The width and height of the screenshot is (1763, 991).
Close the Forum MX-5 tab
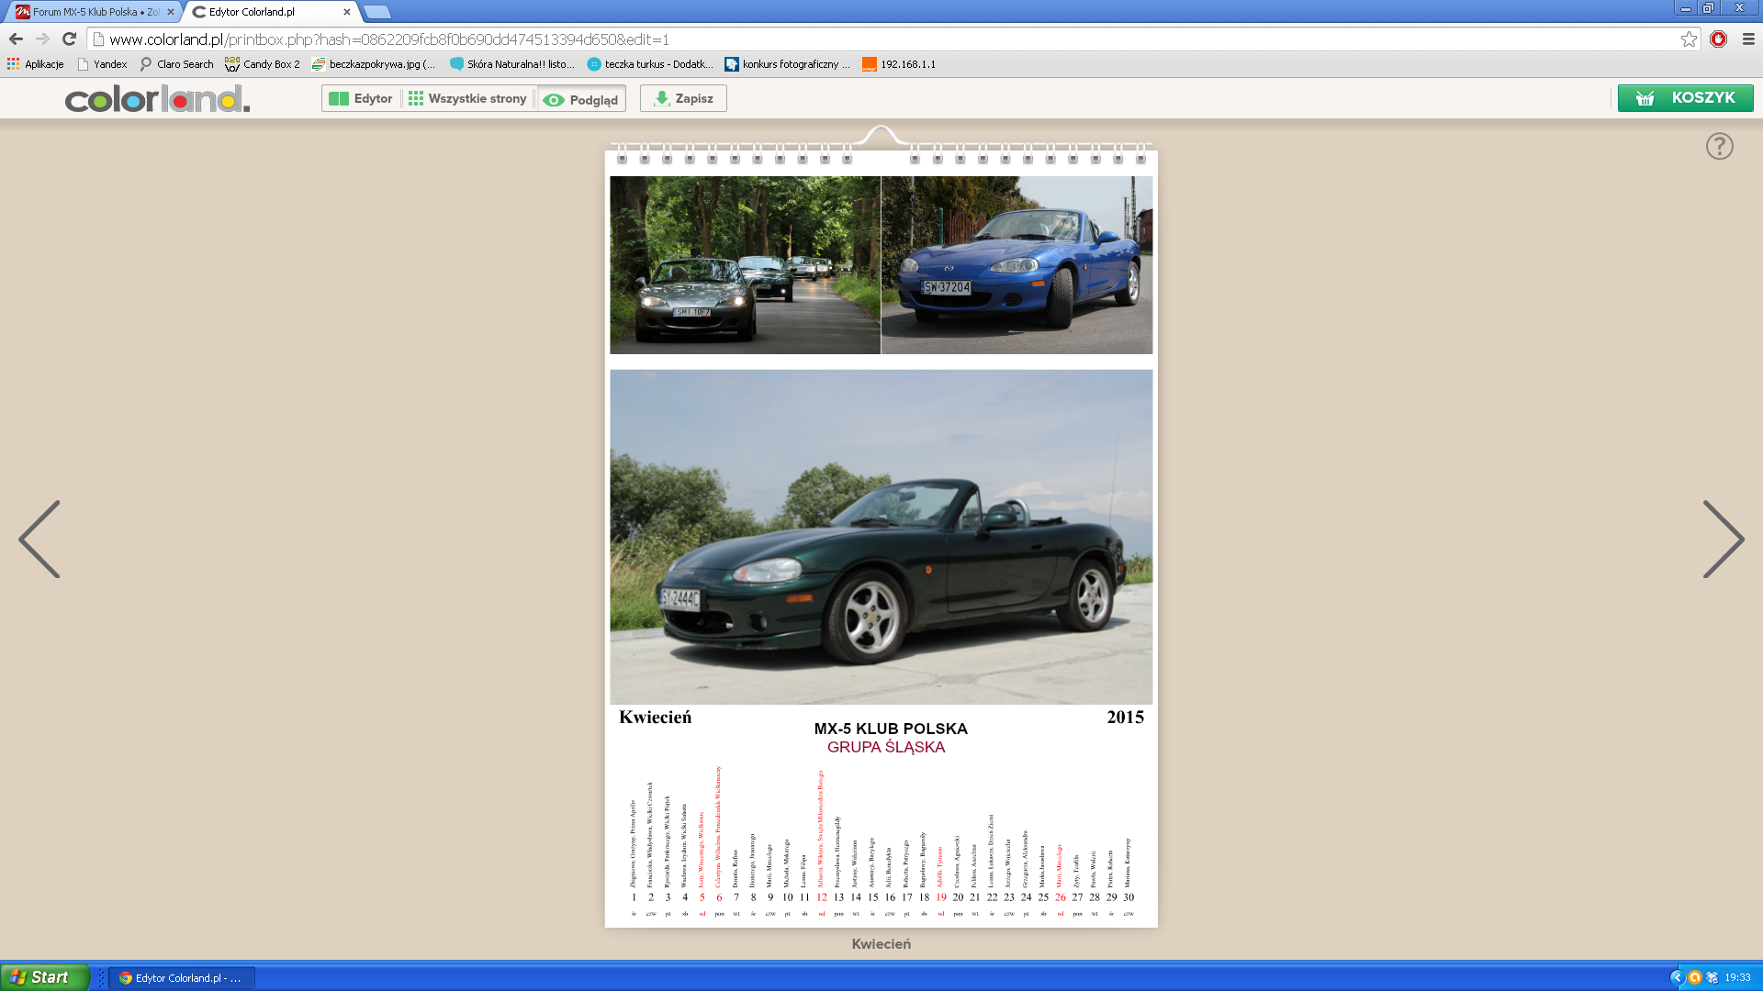coord(170,12)
